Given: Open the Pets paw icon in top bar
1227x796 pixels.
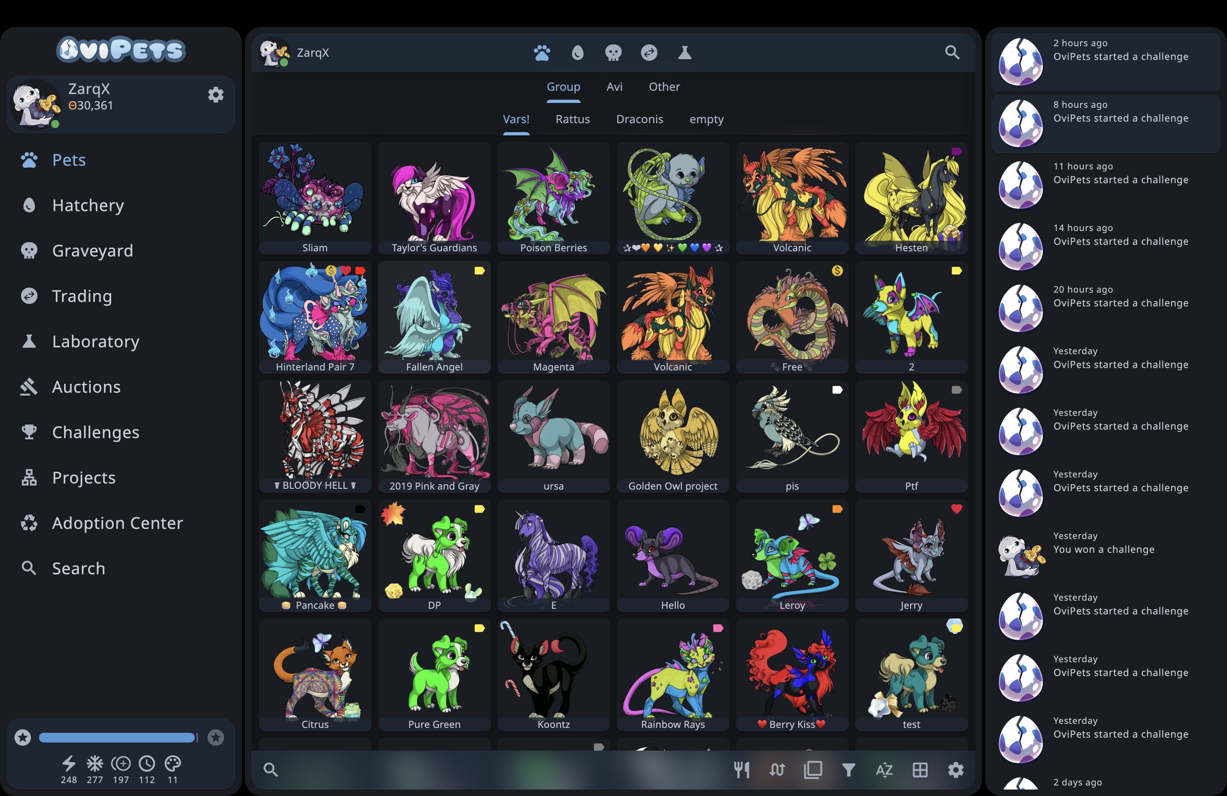Looking at the screenshot, I should pyautogui.click(x=542, y=53).
